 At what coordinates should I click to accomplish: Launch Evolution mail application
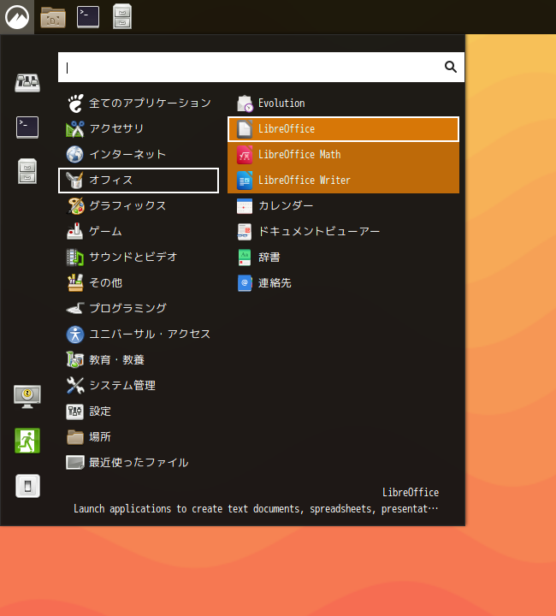pos(343,104)
